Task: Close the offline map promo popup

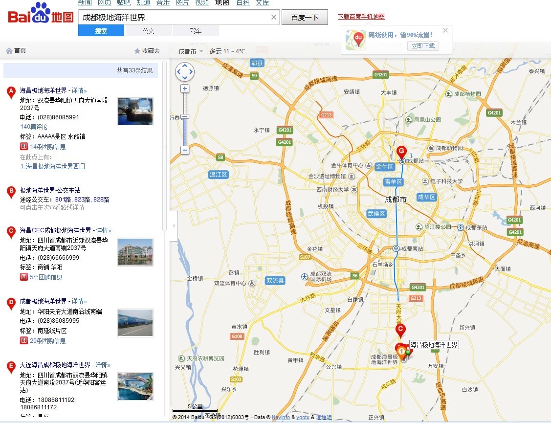Action: point(445,31)
